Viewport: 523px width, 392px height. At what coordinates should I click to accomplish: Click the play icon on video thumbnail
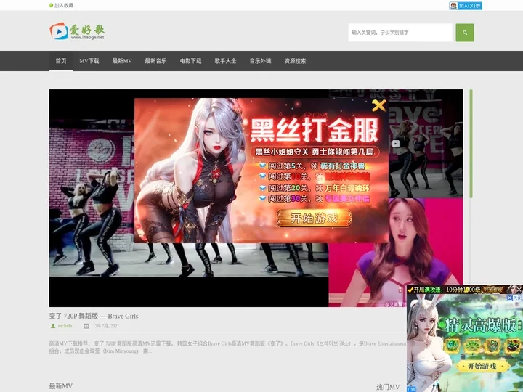[396, 144]
